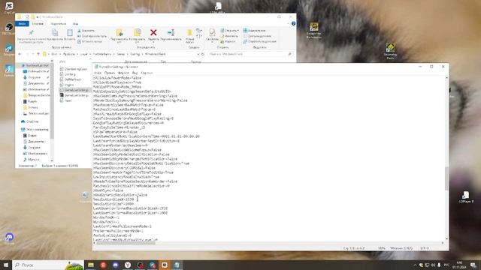Click the Paste icon in Explorer ribbon
481x270 pixels.
point(70,32)
